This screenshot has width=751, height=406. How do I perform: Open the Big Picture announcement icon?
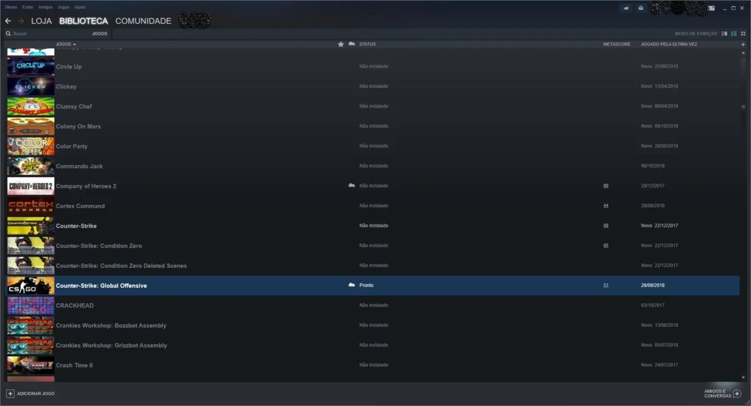pyautogui.click(x=625, y=8)
